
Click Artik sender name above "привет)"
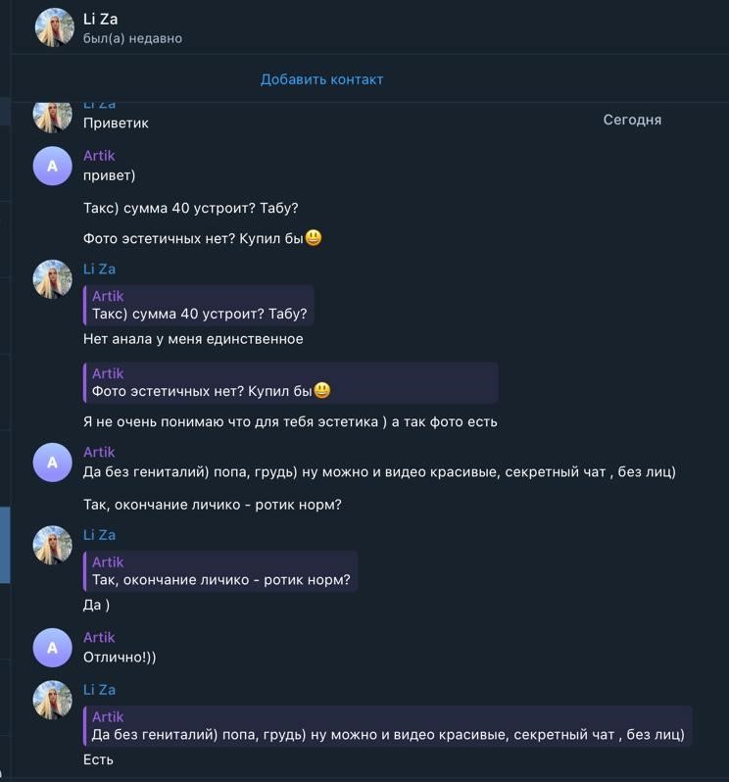99,156
